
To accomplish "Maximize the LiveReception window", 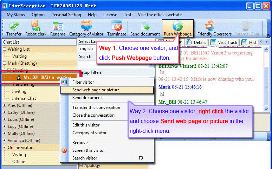I will click(258, 6).
